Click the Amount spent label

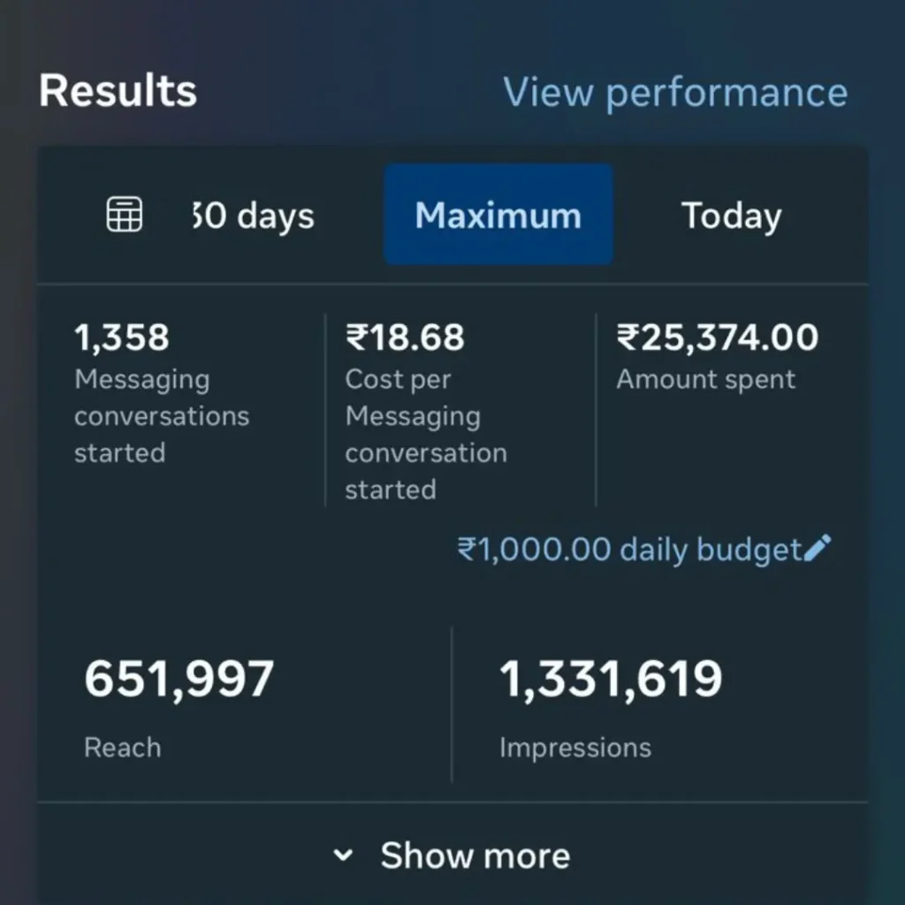705,380
